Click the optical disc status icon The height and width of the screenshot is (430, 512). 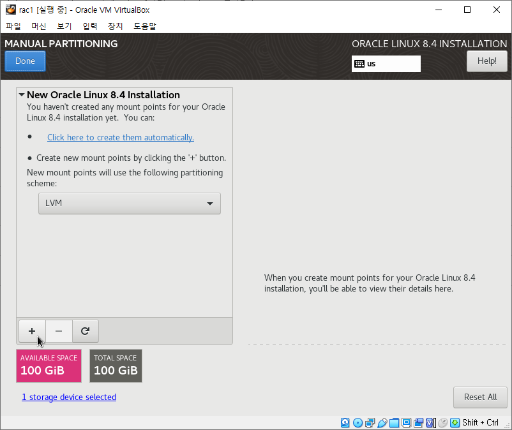(x=358, y=423)
